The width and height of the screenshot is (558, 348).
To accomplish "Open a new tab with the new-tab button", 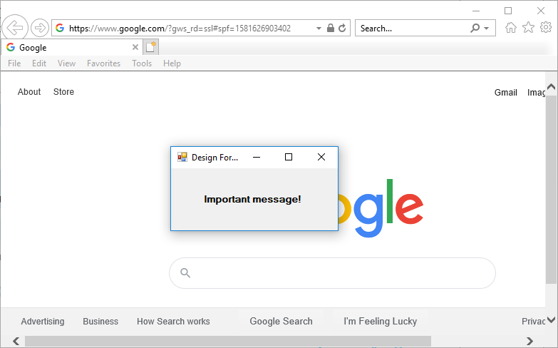I will 151,47.
